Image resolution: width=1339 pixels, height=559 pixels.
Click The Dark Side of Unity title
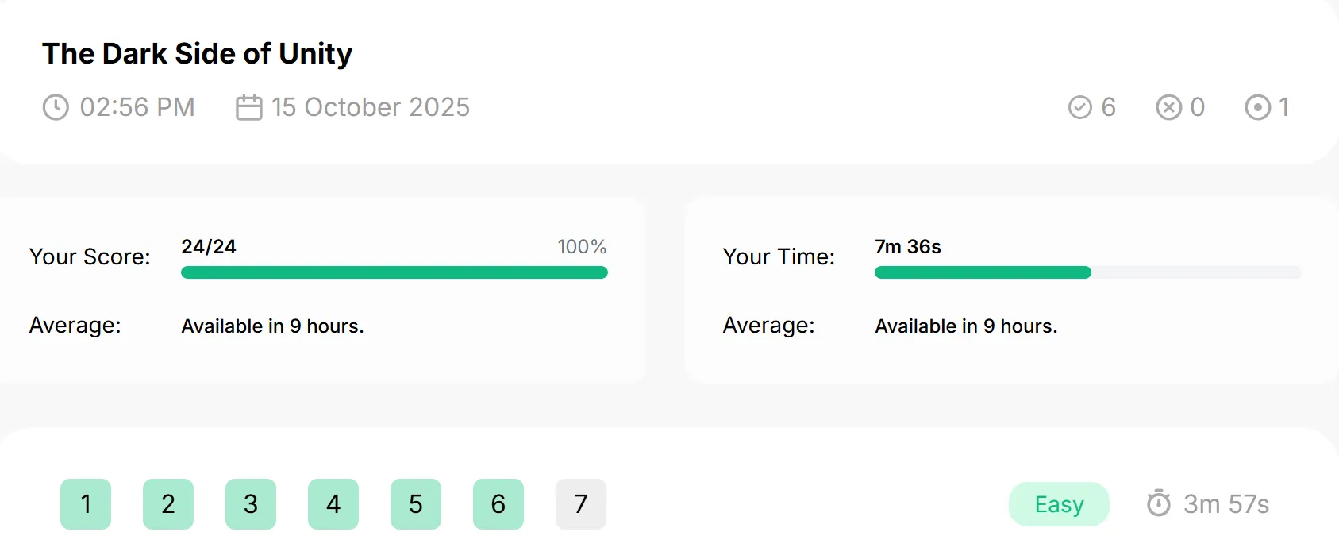coord(197,53)
